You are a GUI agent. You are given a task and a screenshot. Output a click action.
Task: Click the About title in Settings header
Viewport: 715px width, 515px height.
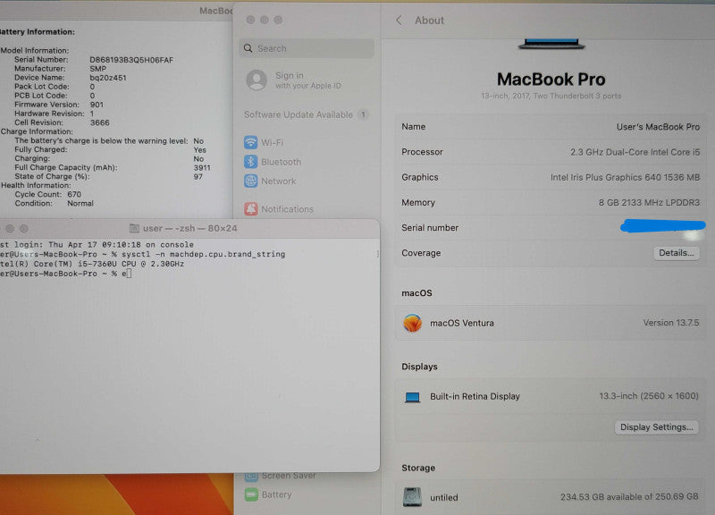(429, 21)
